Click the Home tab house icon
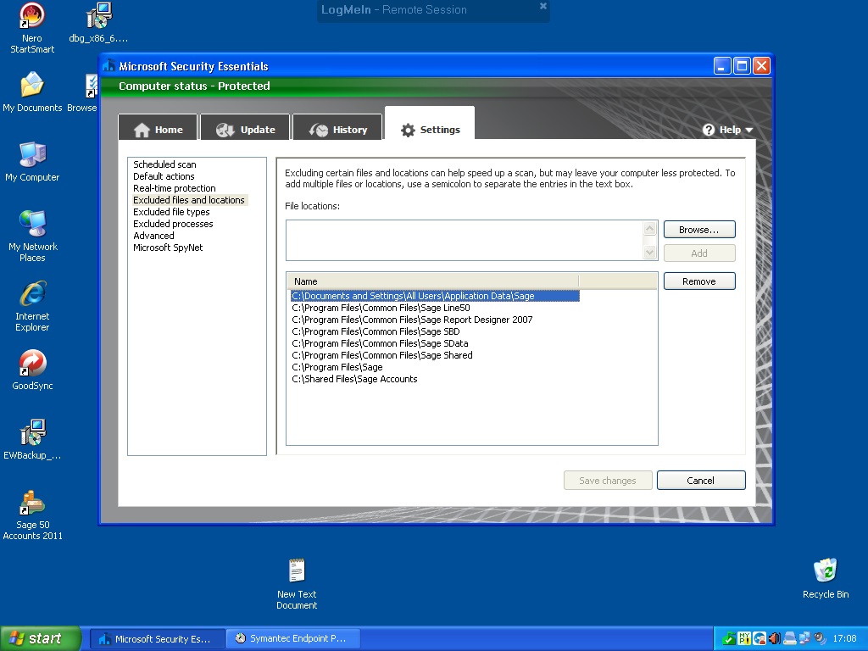This screenshot has width=868, height=651. coord(142,130)
